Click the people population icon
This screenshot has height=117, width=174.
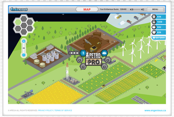pyautogui.click(x=154, y=17)
